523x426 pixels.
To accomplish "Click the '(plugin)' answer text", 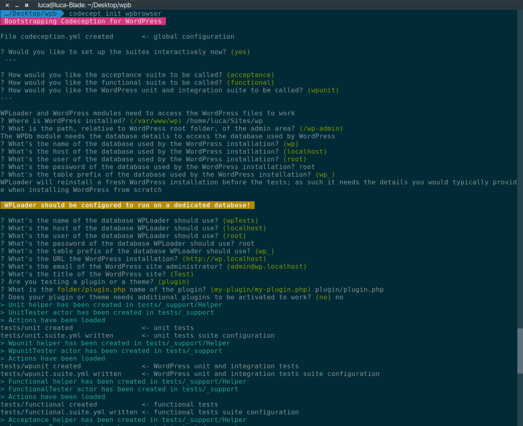I will [174, 282].
